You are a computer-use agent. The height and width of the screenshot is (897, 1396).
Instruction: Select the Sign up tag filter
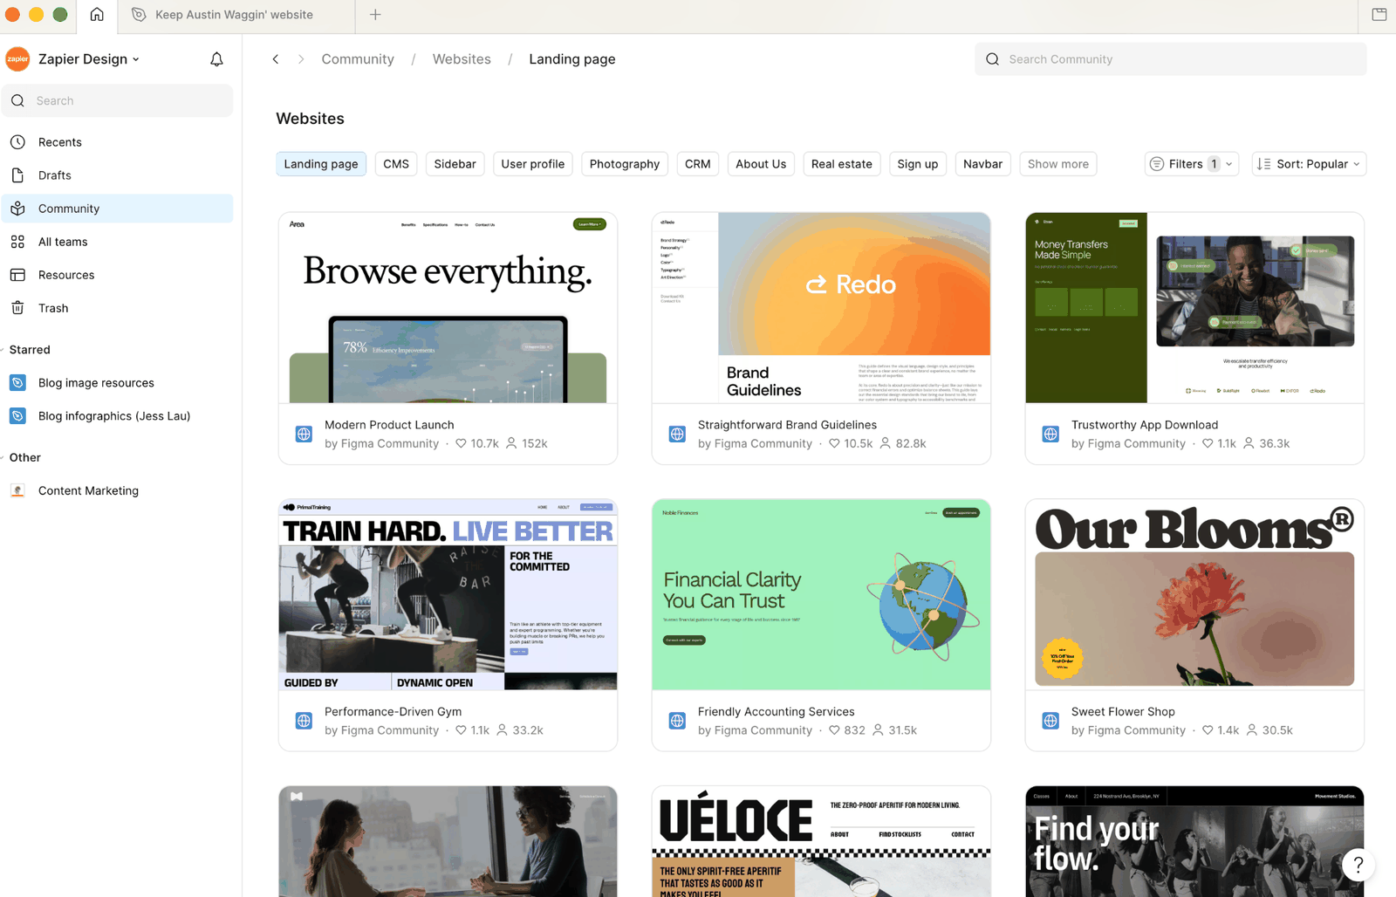pyautogui.click(x=918, y=164)
